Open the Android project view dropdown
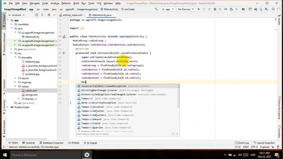The width and height of the screenshot is (283, 159). (17, 15)
